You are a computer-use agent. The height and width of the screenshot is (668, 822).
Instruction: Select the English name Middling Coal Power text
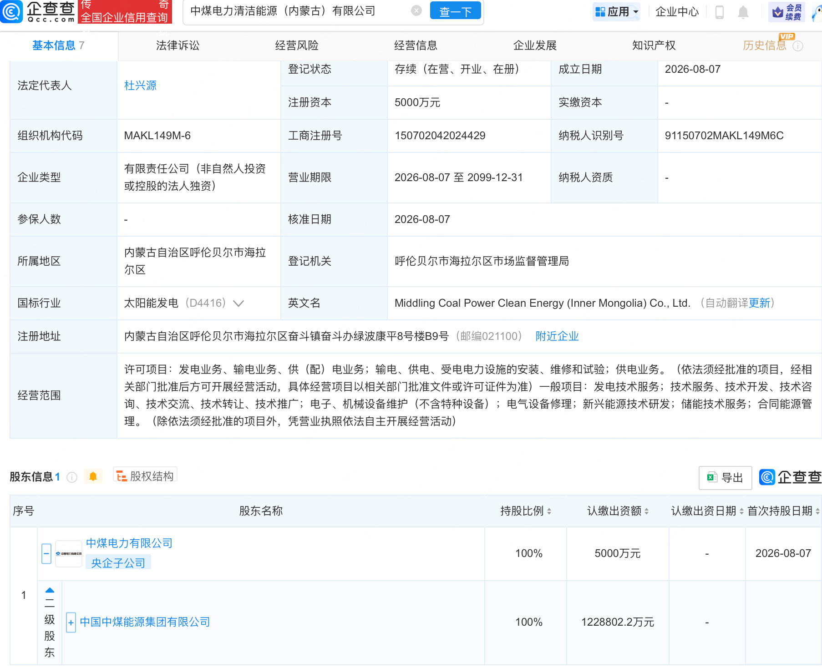click(543, 303)
